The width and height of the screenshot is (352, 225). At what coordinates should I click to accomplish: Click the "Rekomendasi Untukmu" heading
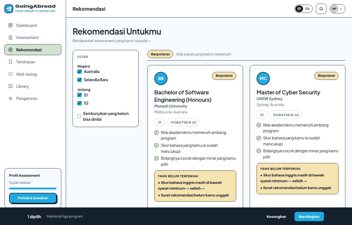click(x=117, y=32)
